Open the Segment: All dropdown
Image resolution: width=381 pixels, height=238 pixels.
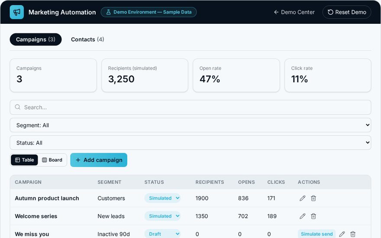[190, 125]
